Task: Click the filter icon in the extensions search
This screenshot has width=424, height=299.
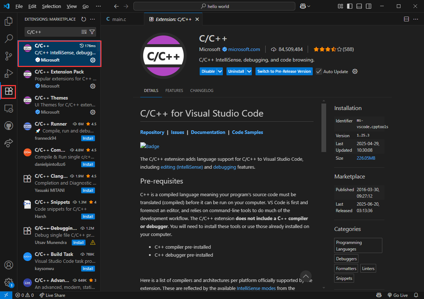Action: (93, 32)
